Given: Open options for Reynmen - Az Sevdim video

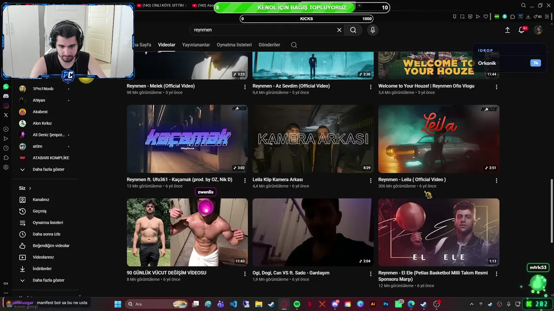Looking at the screenshot, I should pos(370,87).
